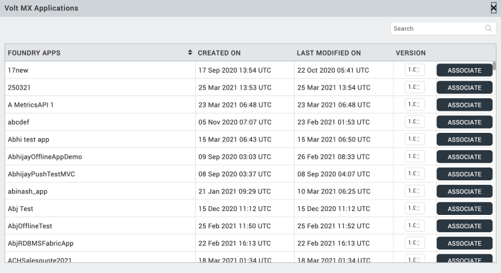The height and width of the screenshot is (273, 501).
Task: Select the AbjRDBMSFabricApp row name
Action: click(41, 244)
